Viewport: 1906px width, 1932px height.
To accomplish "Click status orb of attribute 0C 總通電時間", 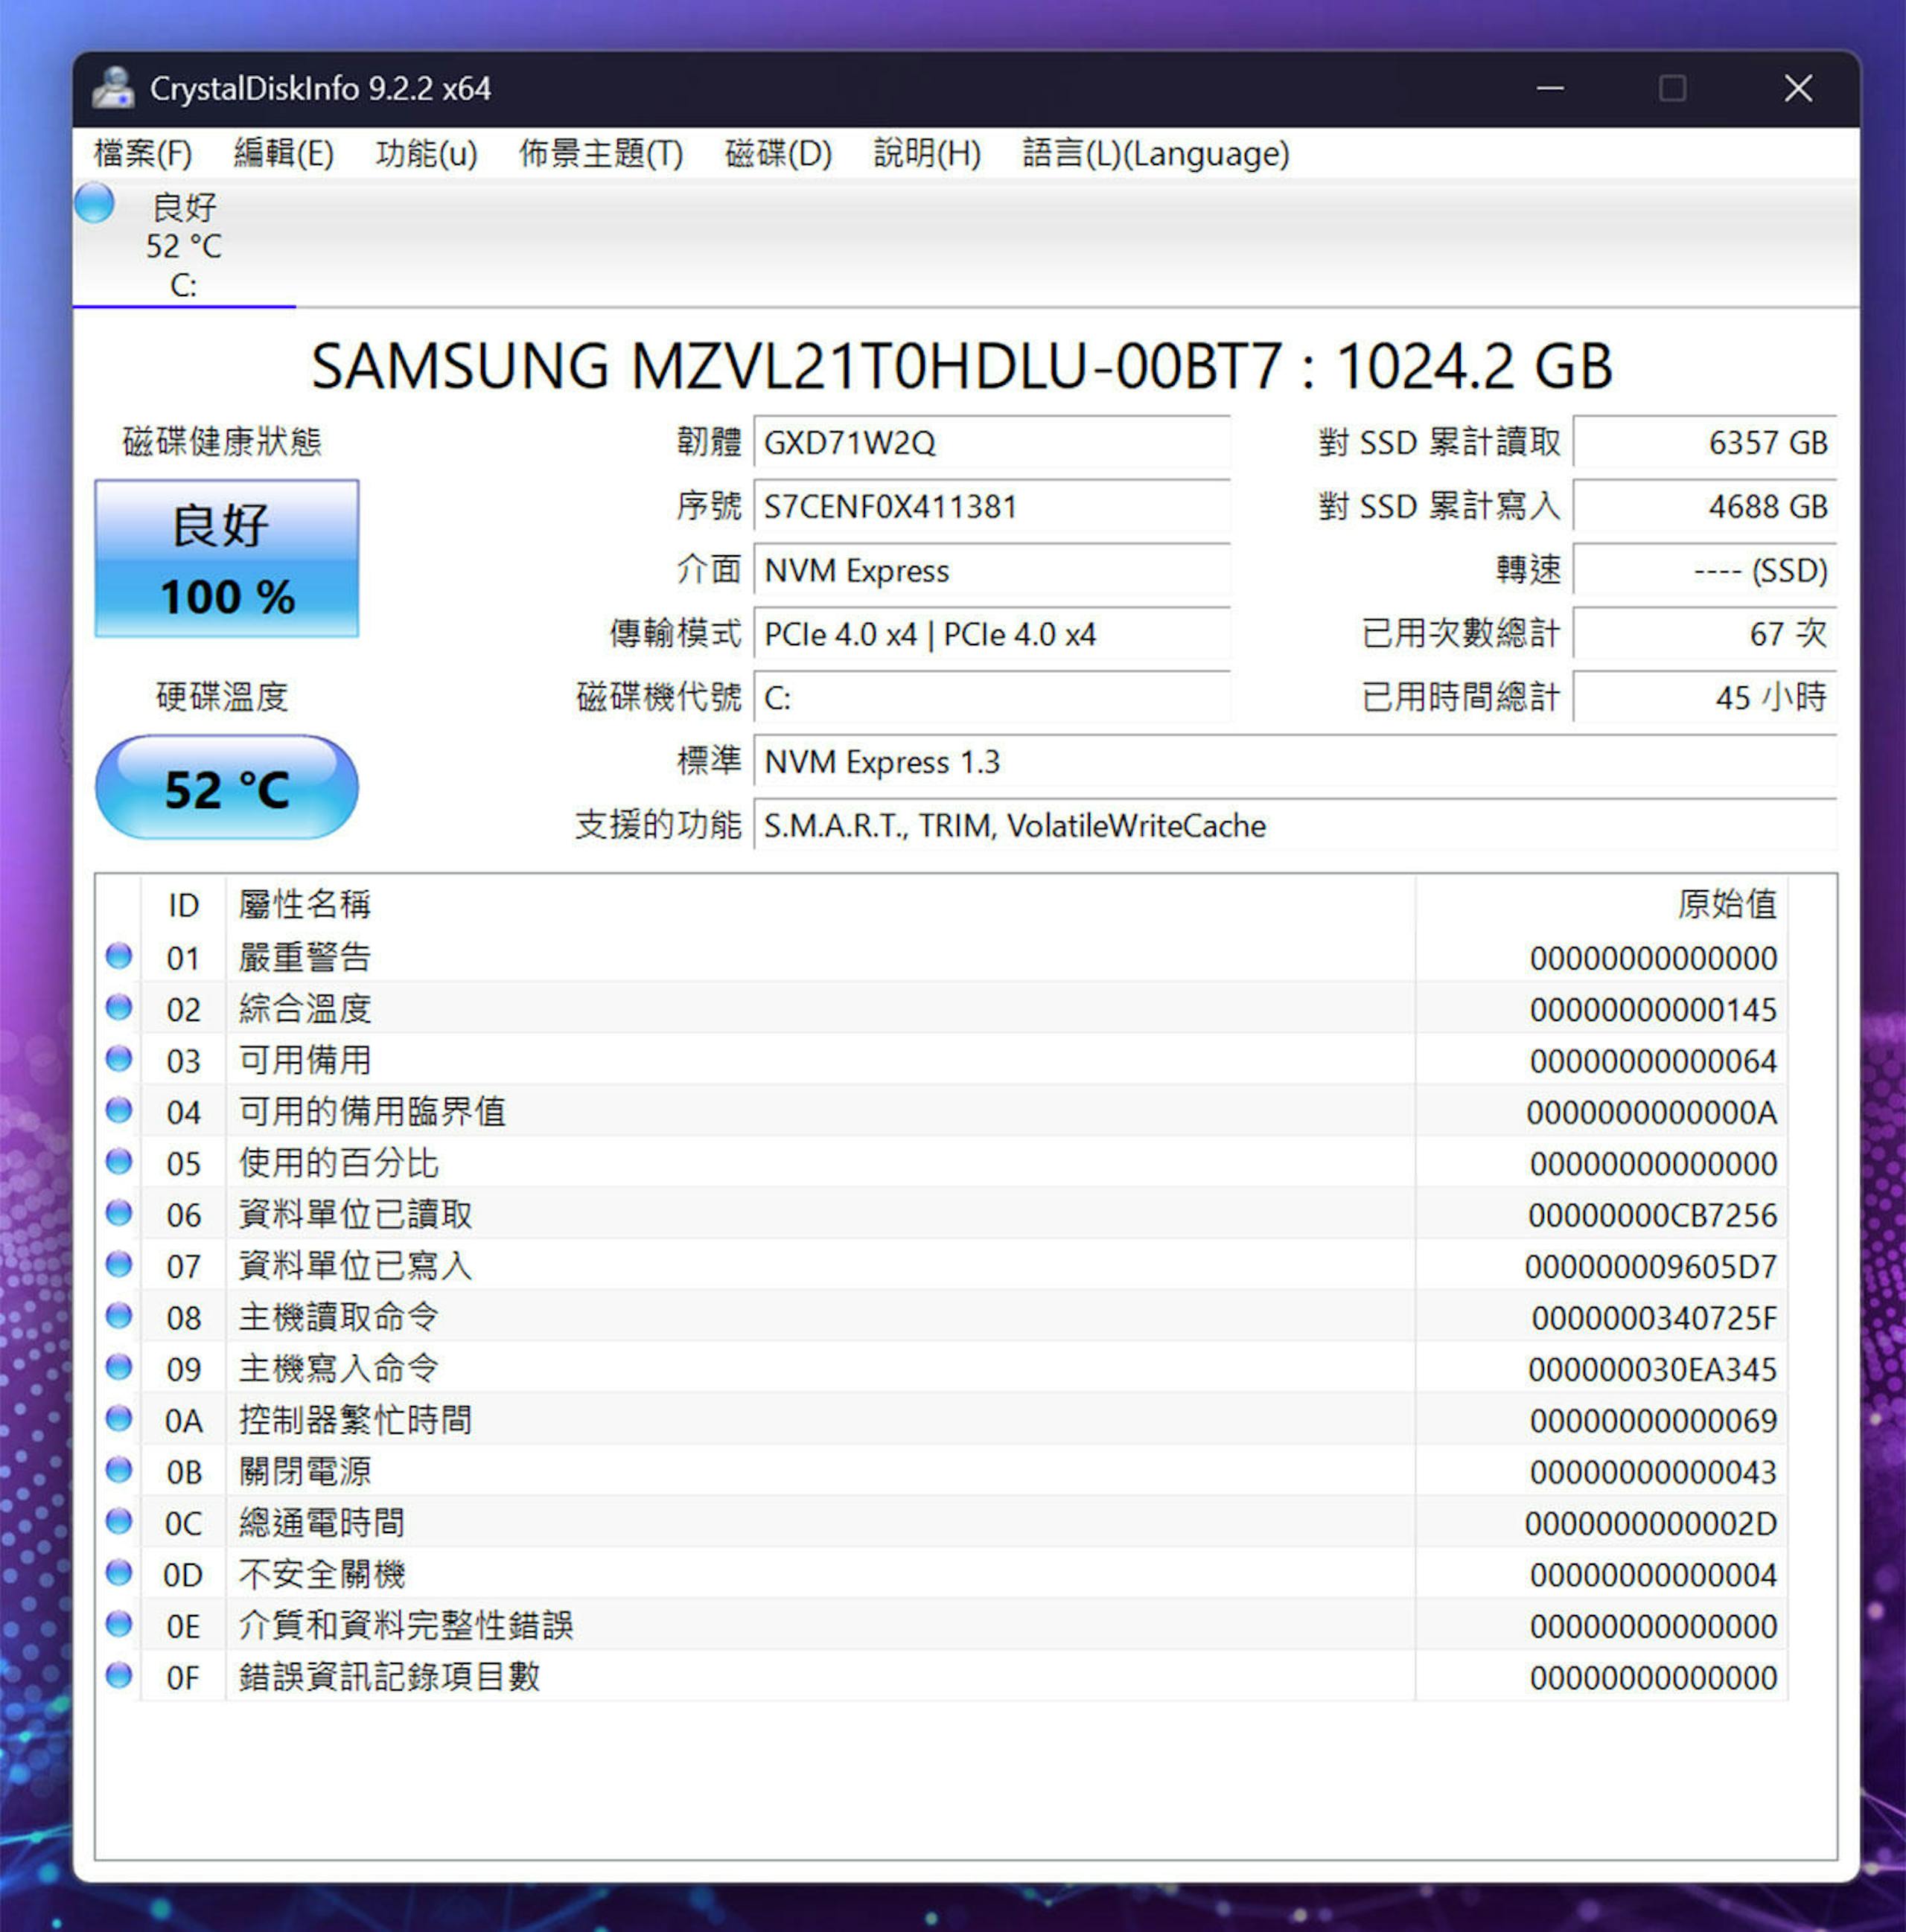I will coord(119,1521).
